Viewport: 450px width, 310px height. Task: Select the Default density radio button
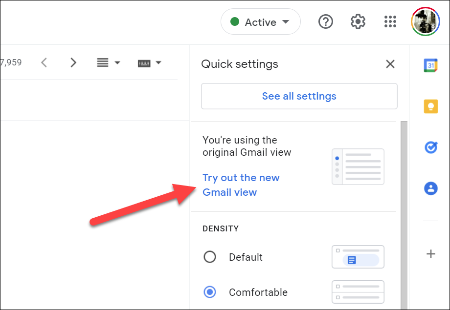pyautogui.click(x=210, y=257)
